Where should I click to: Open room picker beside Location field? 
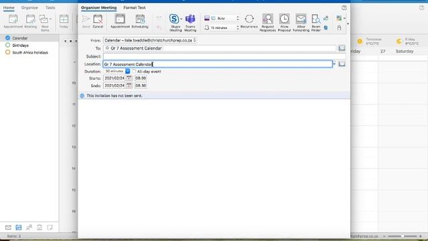click(x=342, y=64)
